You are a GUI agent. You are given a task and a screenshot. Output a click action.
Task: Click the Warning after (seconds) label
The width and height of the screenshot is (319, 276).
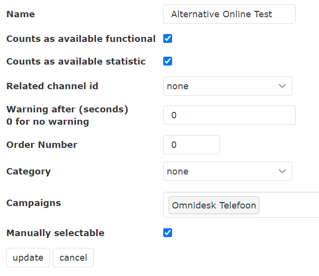click(x=67, y=109)
